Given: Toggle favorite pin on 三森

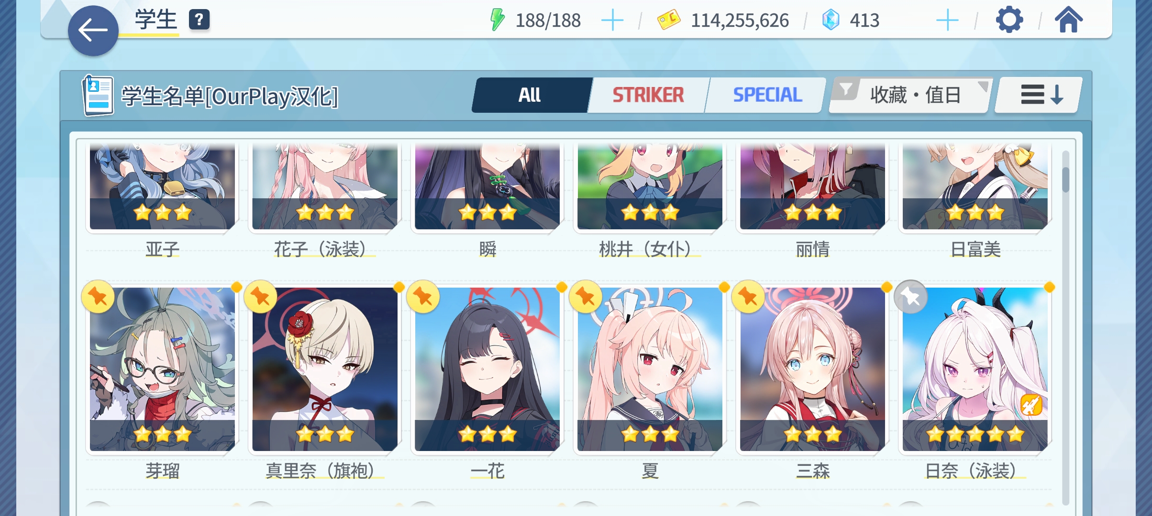Looking at the screenshot, I should point(748,297).
